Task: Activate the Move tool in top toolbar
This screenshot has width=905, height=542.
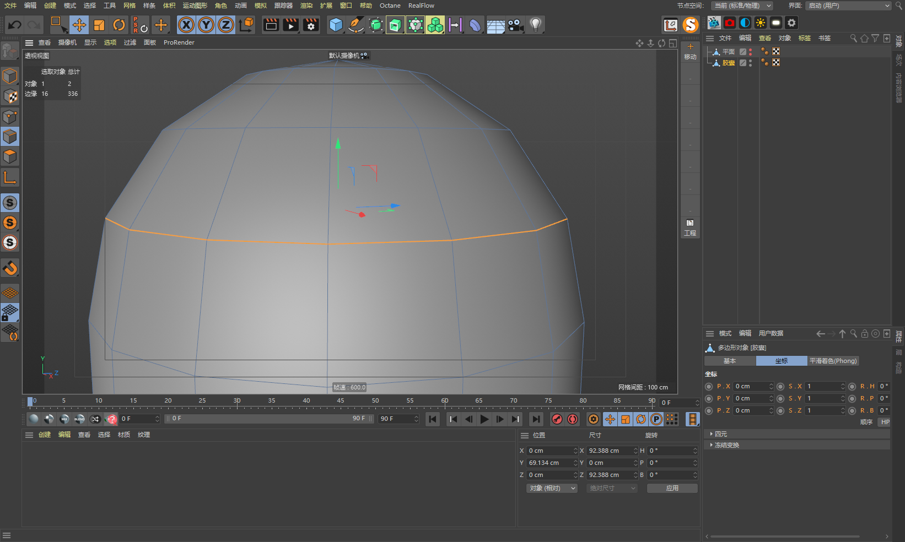Action: 79,25
